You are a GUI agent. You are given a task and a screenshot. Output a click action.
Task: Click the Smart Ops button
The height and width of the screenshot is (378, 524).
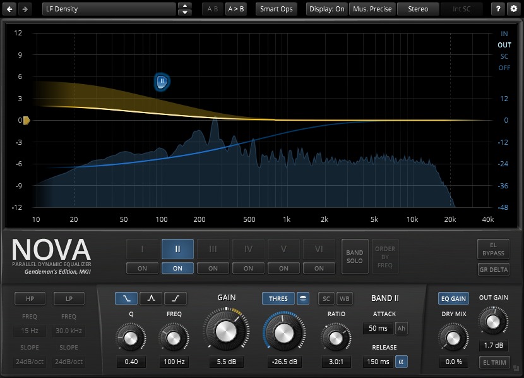[x=276, y=9]
